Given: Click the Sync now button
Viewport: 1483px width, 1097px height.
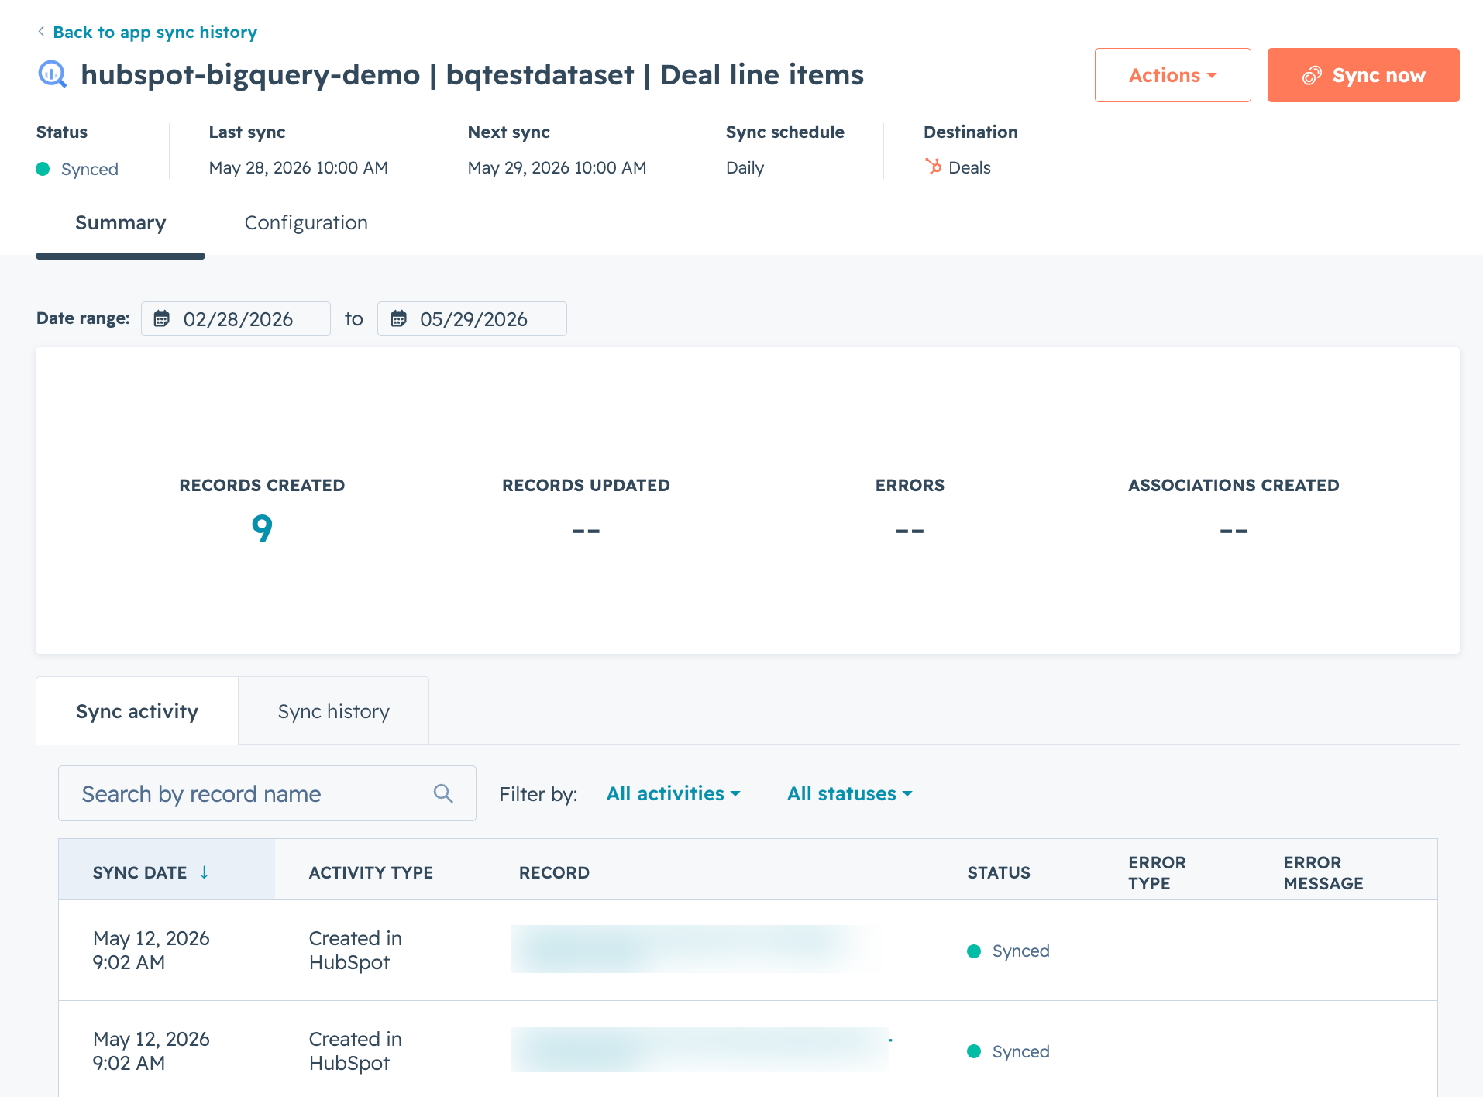Looking at the screenshot, I should pos(1363,75).
